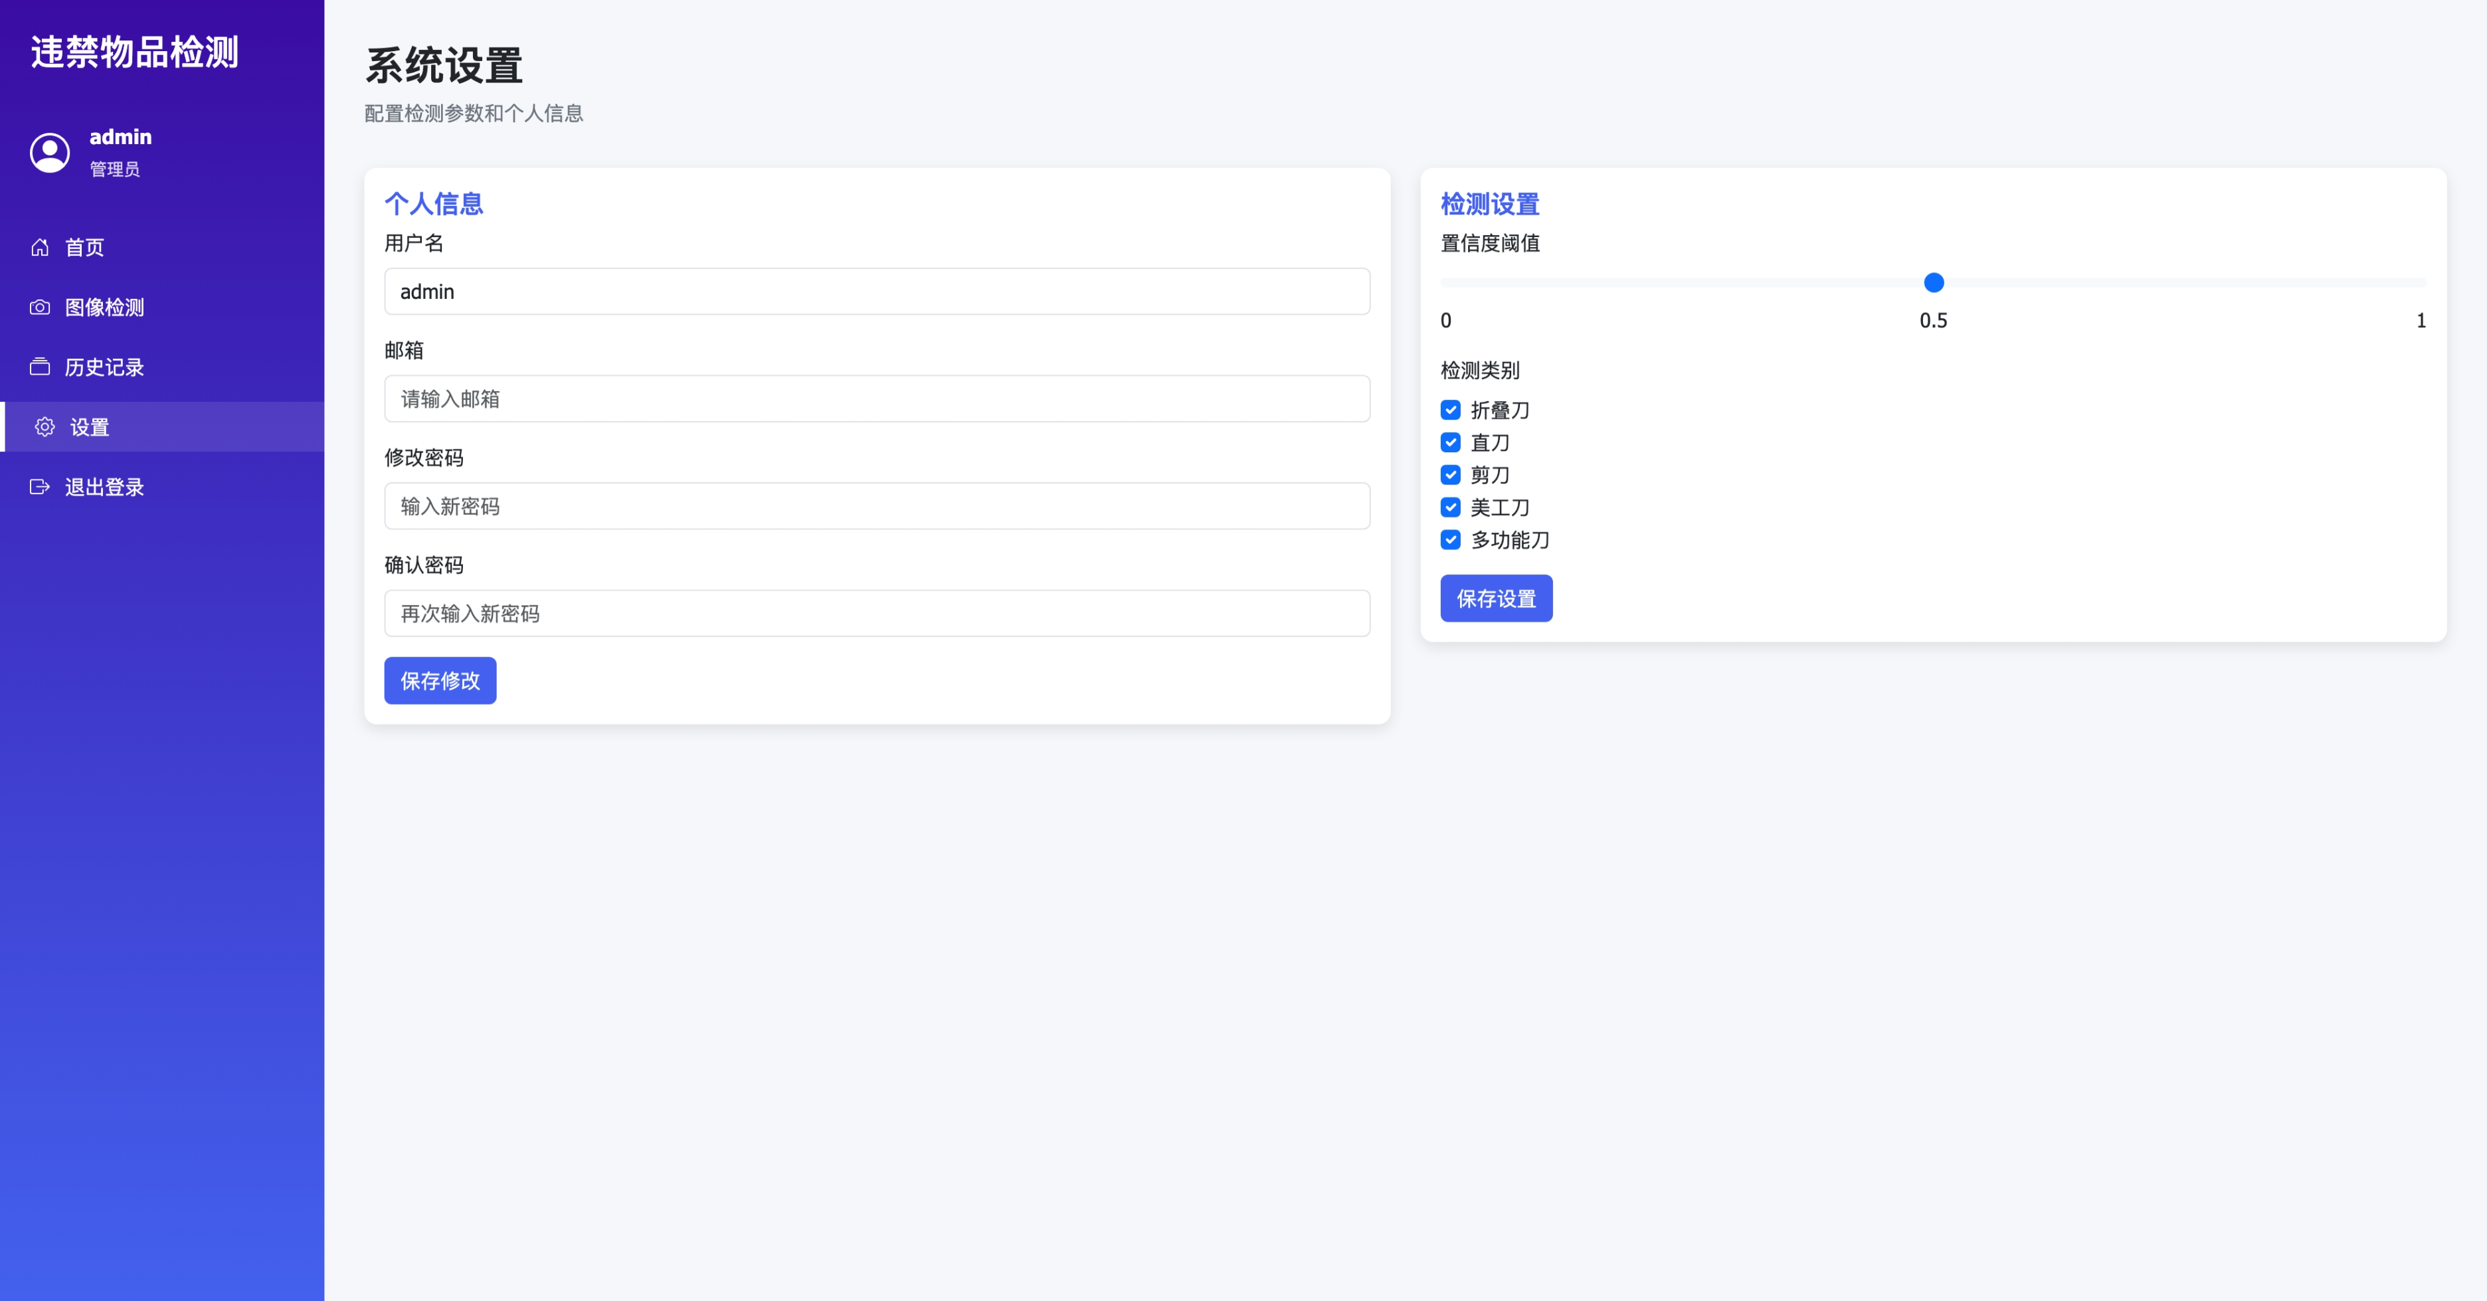This screenshot has width=2487, height=1301.
Task: Click the admin user avatar icon
Action: pyautogui.click(x=50, y=153)
